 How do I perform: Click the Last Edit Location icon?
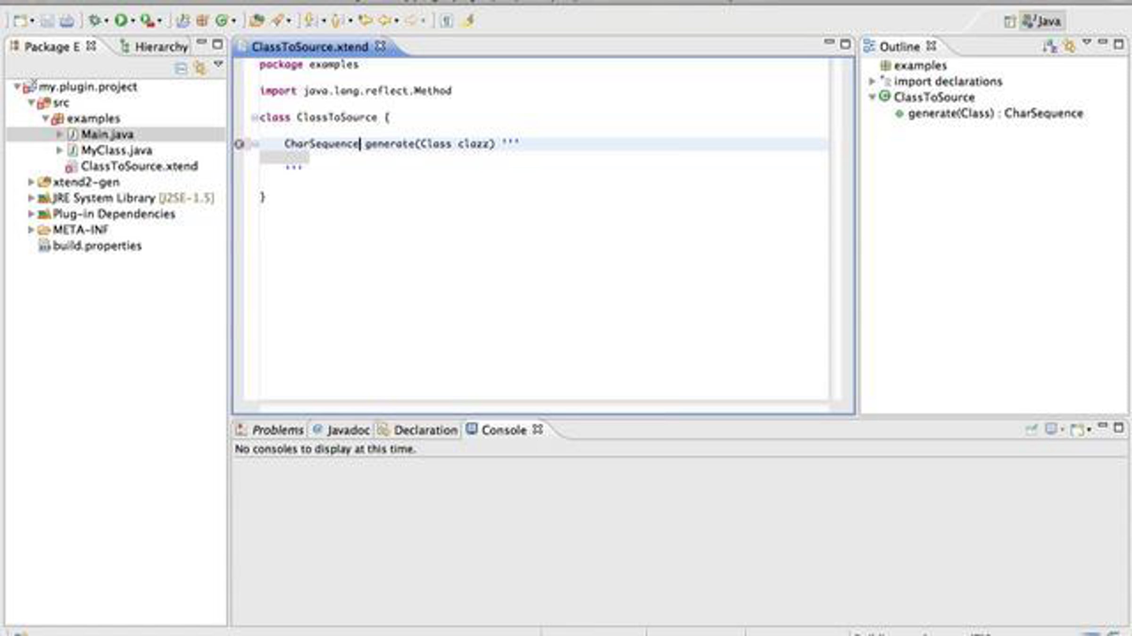[365, 21]
